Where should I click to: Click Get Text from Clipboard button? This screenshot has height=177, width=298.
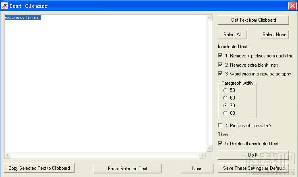click(x=253, y=20)
